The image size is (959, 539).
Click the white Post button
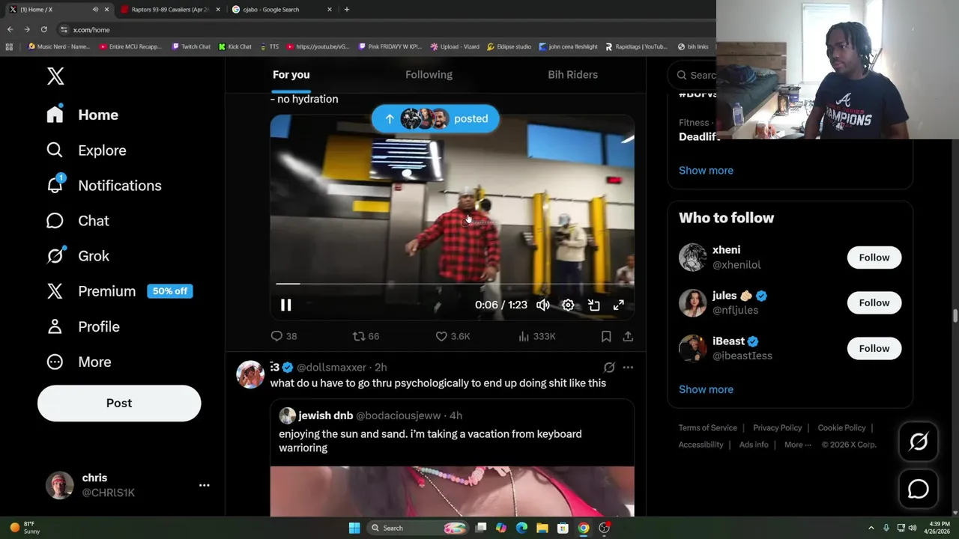[119, 403]
